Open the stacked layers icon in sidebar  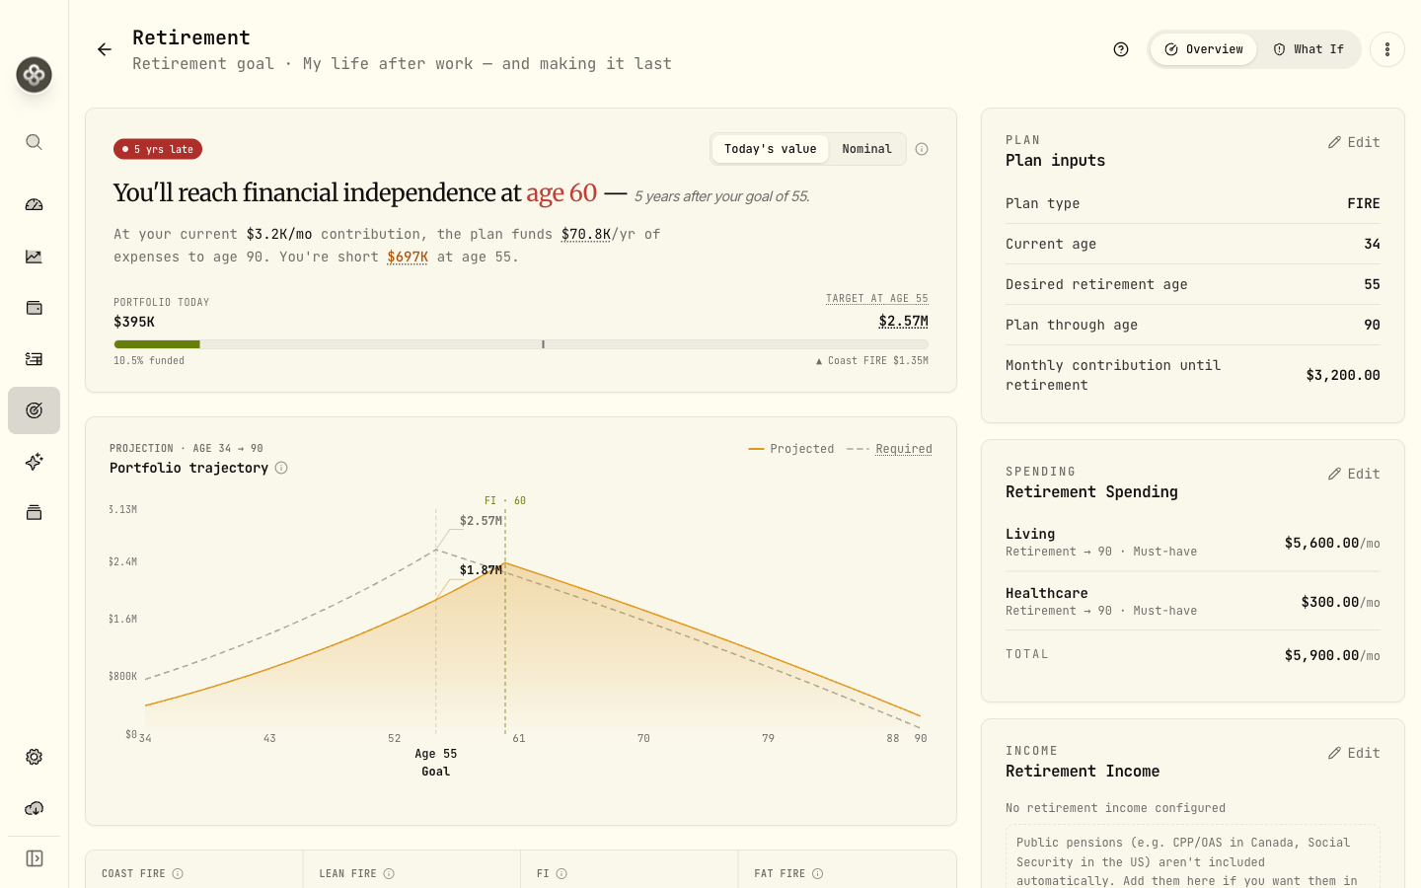[x=34, y=513]
